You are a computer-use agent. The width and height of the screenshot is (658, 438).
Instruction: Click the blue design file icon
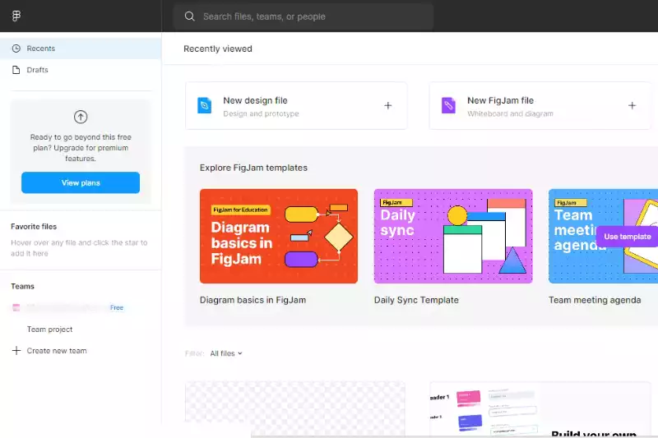click(204, 106)
